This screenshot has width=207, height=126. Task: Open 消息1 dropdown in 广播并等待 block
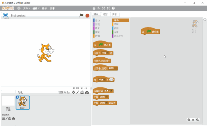[103, 103]
